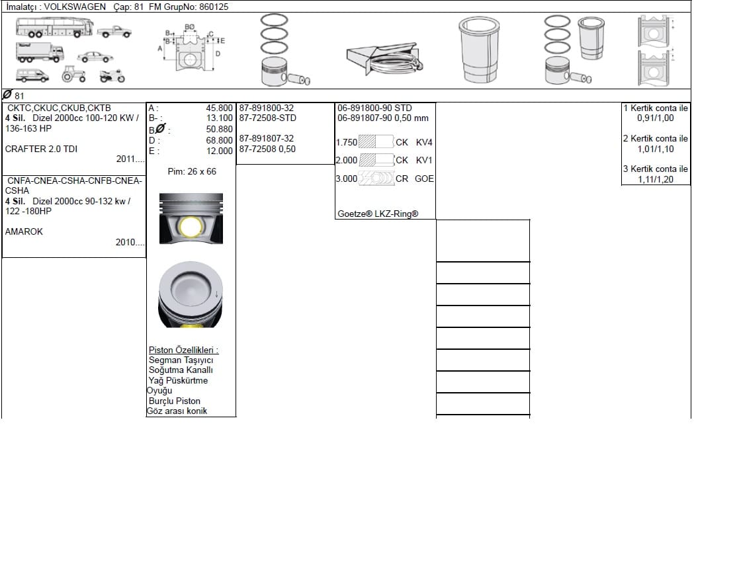Click the year 2010.... text
739x572 pixels.
(130, 242)
